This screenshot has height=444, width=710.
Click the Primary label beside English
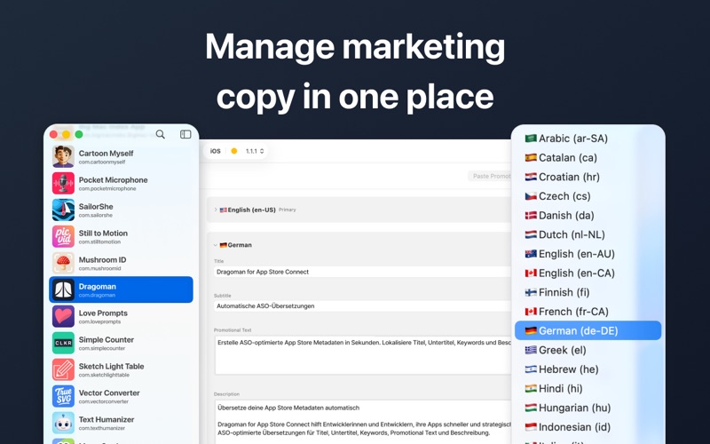[287, 210]
